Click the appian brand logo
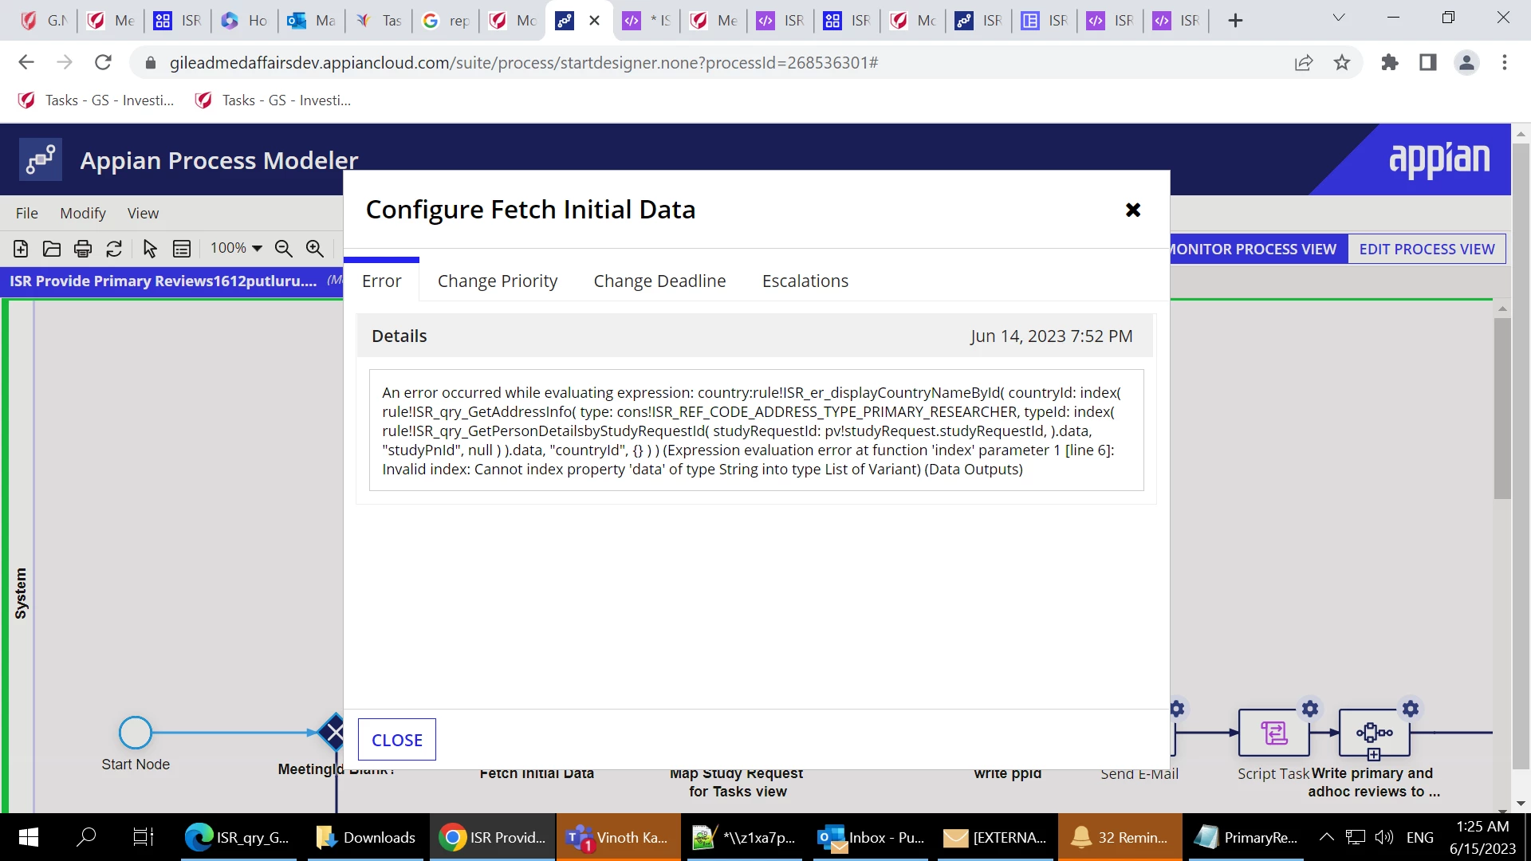The image size is (1531, 861). [x=1439, y=159]
